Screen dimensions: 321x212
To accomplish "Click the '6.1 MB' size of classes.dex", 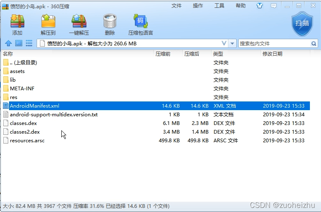I will point(171,123).
